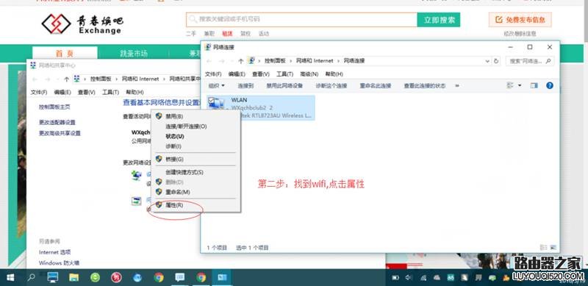
Task: Click the change view icon in Network Connections
Action: (510, 85)
